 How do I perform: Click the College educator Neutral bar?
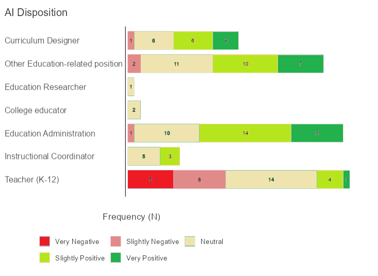[134, 110]
